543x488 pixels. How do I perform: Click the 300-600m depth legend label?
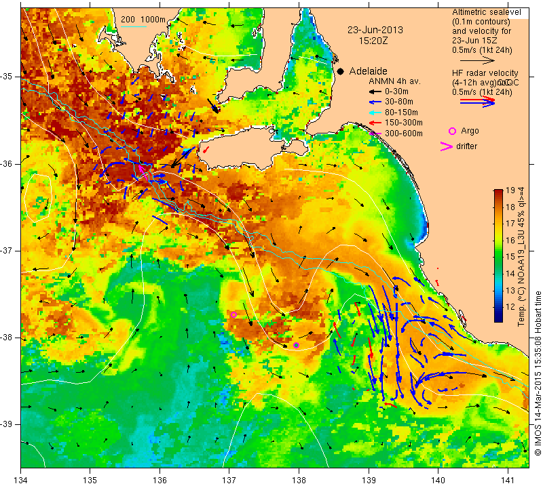[x=403, y=133]
